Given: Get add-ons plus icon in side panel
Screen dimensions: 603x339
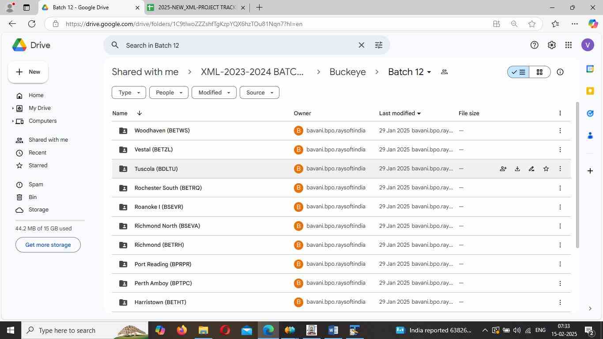Looking at the screenshot, I should 590,170.
